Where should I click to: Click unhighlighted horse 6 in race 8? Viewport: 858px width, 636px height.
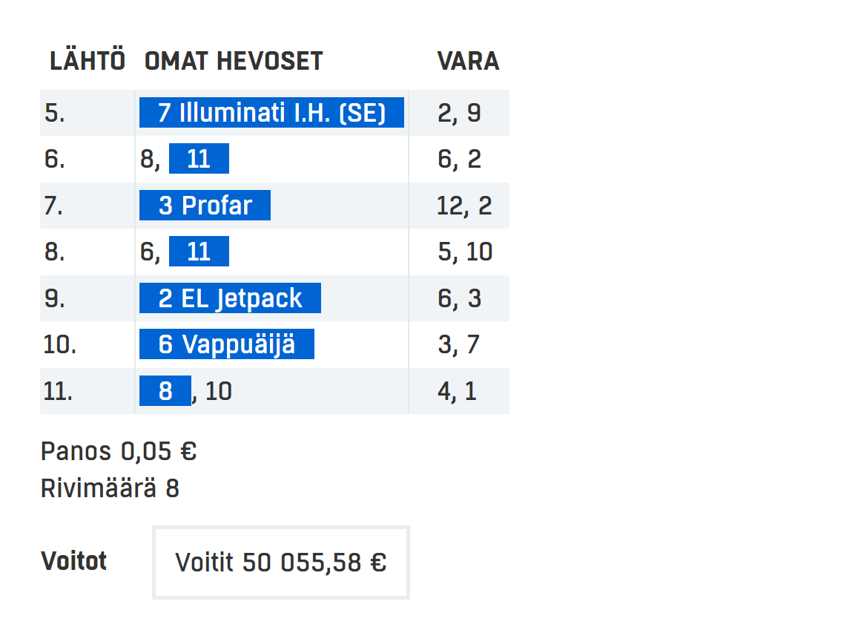(147, 252)
